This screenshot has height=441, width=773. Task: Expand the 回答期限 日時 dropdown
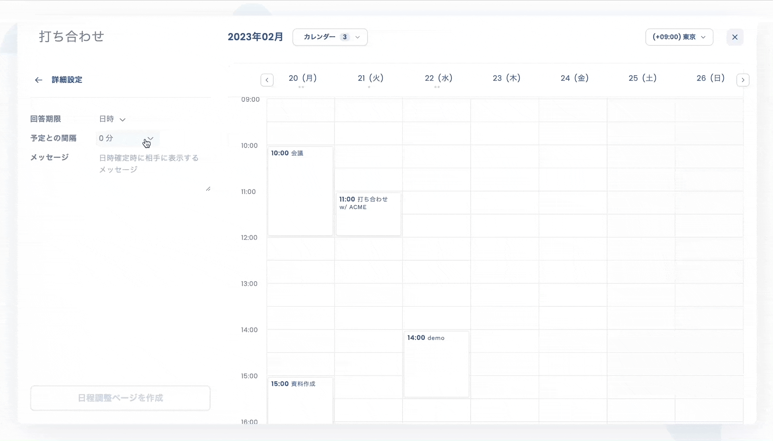point(112,119)
